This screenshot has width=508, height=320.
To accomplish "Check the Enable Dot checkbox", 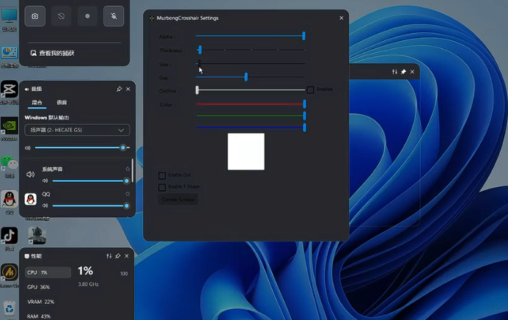I will pos(162,175).
